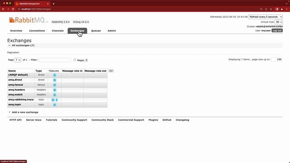The width and height of the screenshot is (290, 163).
Task: Open the Community Support footer link
Action: coord(74,120)
